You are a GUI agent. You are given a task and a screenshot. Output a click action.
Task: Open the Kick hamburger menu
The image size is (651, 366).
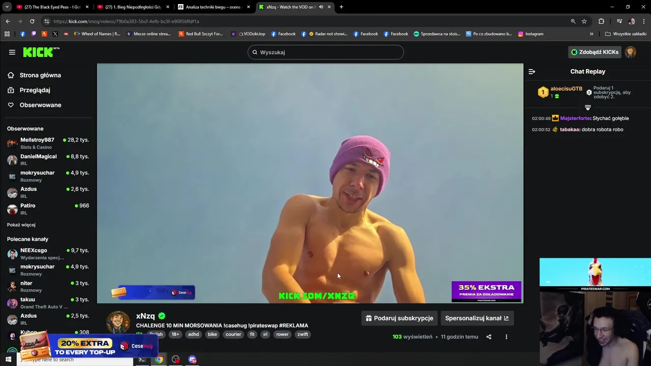12,52
